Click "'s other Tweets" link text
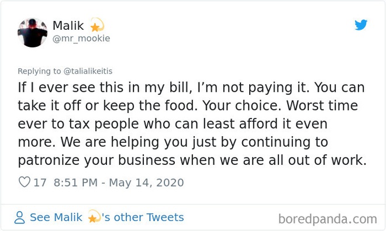386x231 pixels. pyautogui.click(x=143, y=218)
